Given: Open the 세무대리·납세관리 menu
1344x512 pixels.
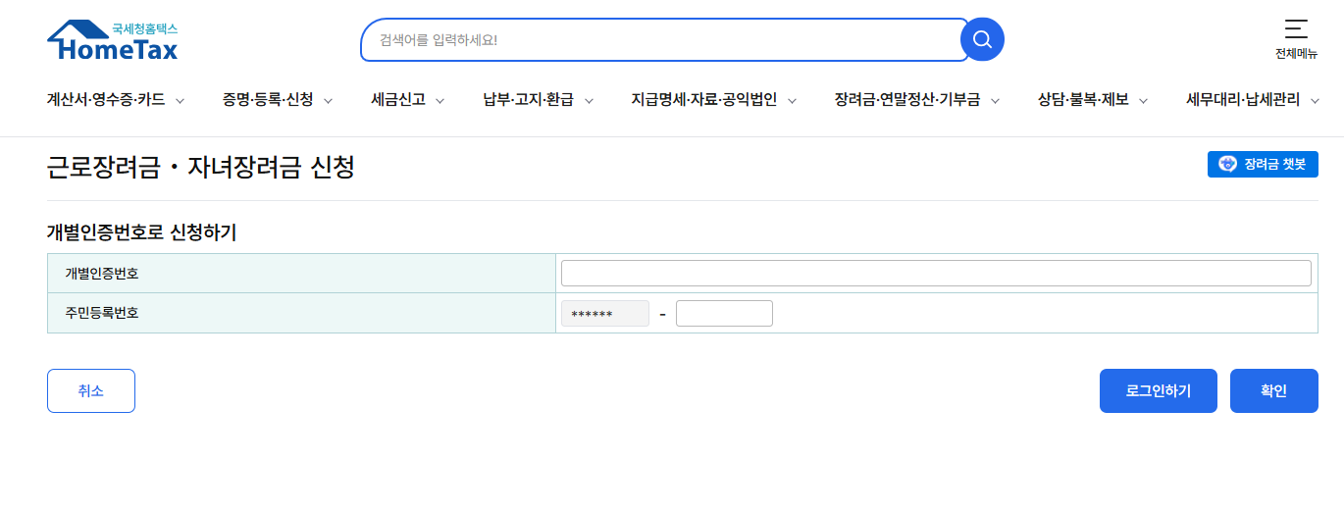Looking at the screenshot, I should (x=1243, y=99).
